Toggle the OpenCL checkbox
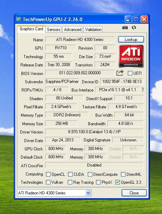The image size is (162, 214). [48, 174]
